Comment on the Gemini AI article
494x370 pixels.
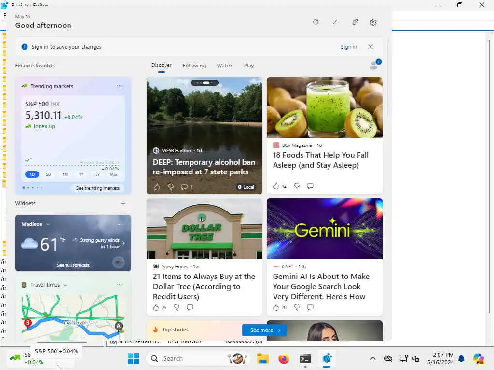coord(310,307)
